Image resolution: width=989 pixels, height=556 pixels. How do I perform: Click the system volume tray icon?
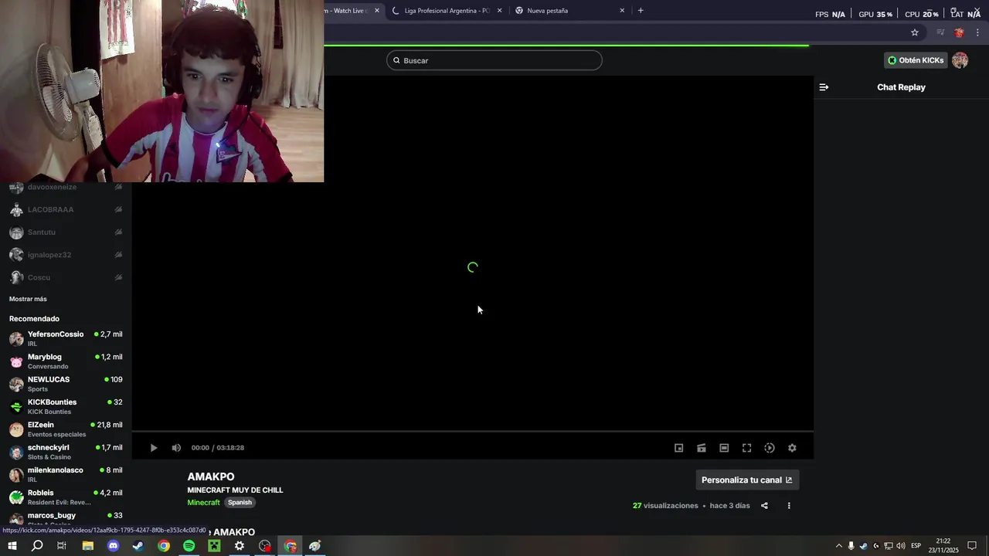pyautogui.click(x=900, y=546)
